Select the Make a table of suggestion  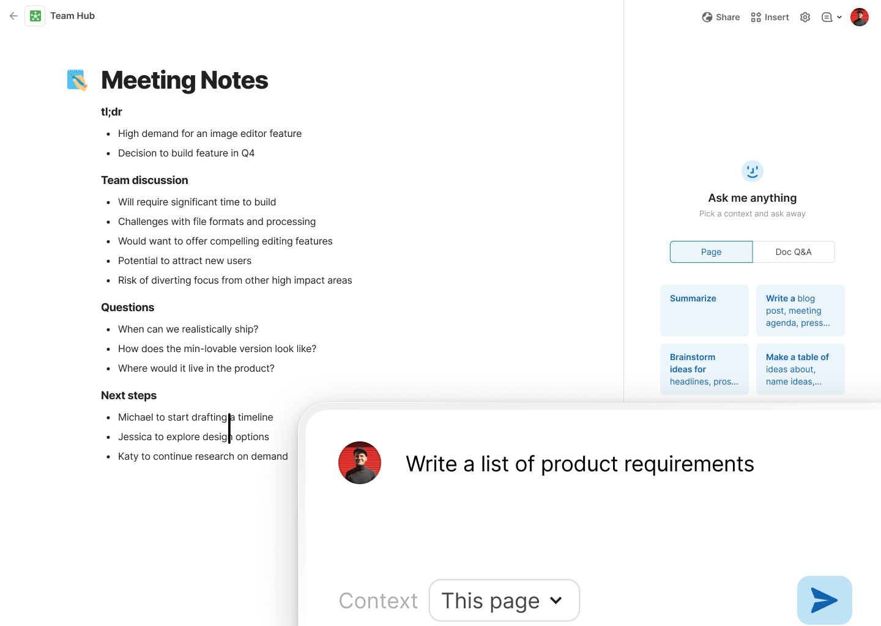coord(800,369)
